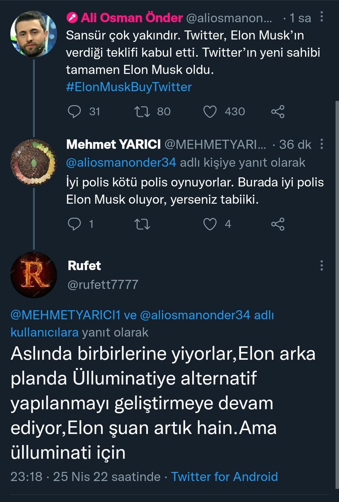Like Ali Osman Önder's tweet
The image size is (339, 502).
coord(210,111)
